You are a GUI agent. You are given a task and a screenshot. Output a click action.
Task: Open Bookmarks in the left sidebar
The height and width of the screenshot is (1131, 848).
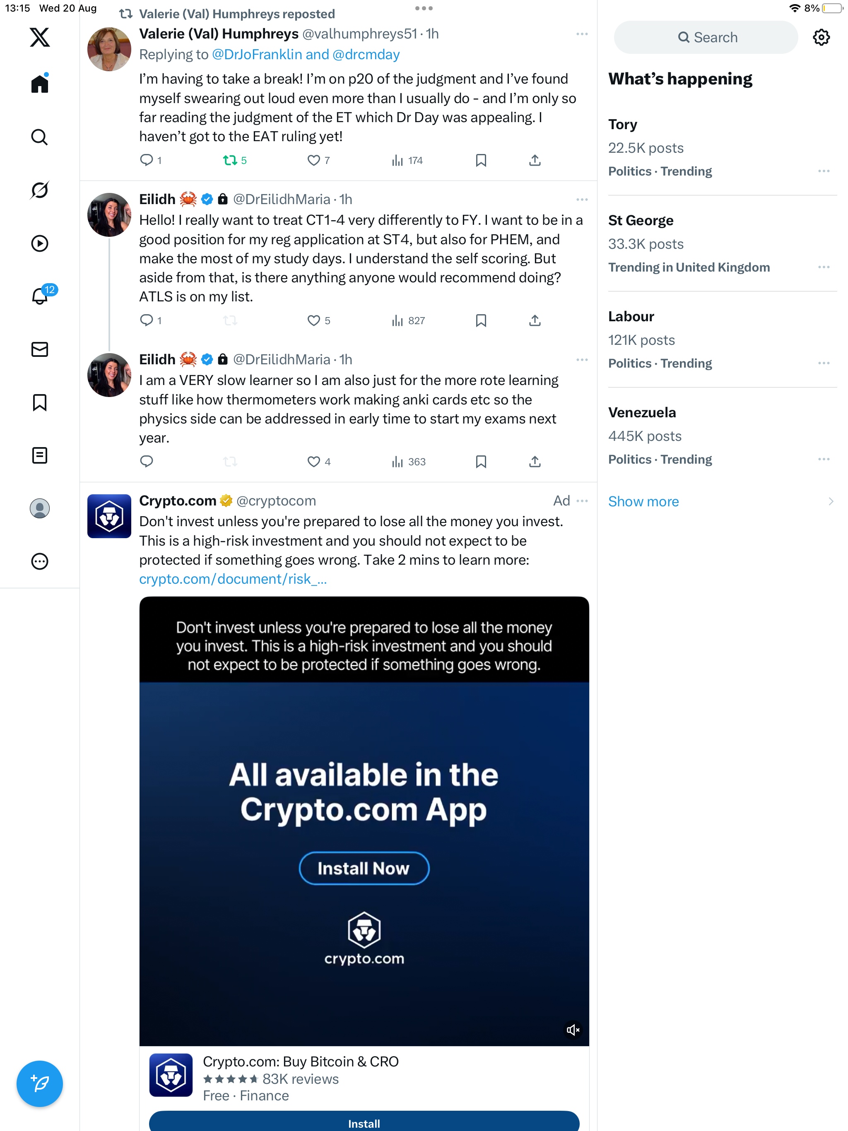tap(39, 402)
